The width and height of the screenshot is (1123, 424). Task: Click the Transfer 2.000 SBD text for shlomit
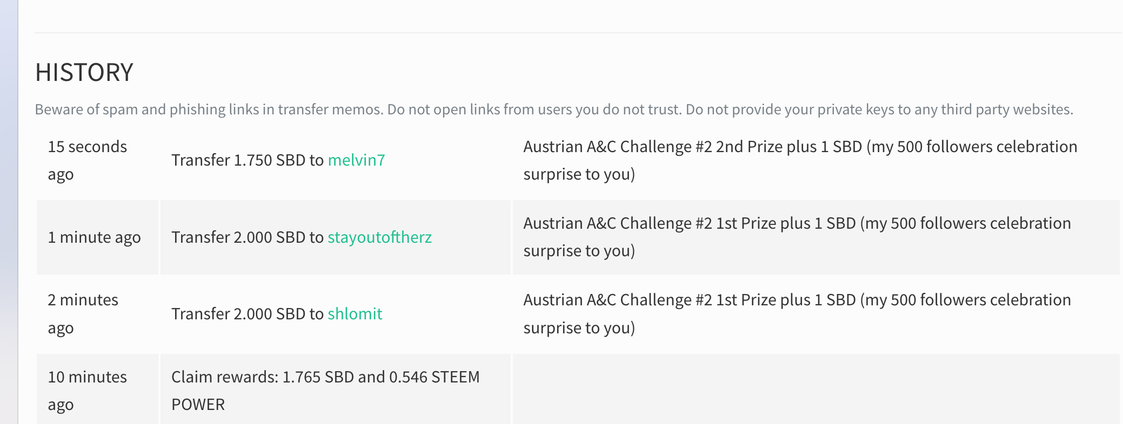coord(248,314)
